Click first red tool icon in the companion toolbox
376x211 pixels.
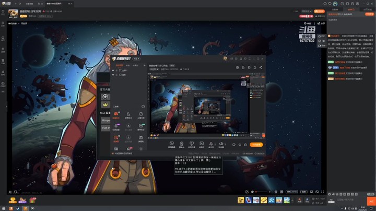[x=116, y=114]
